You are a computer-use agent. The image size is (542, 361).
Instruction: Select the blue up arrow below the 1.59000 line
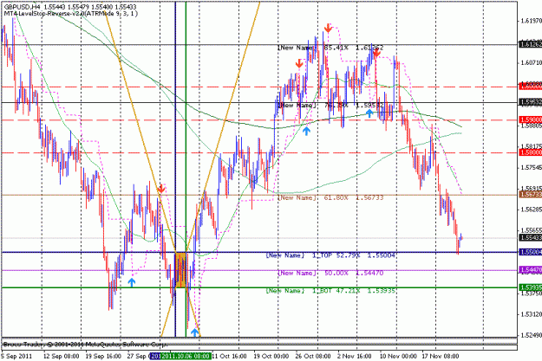[x=306, y=130]
